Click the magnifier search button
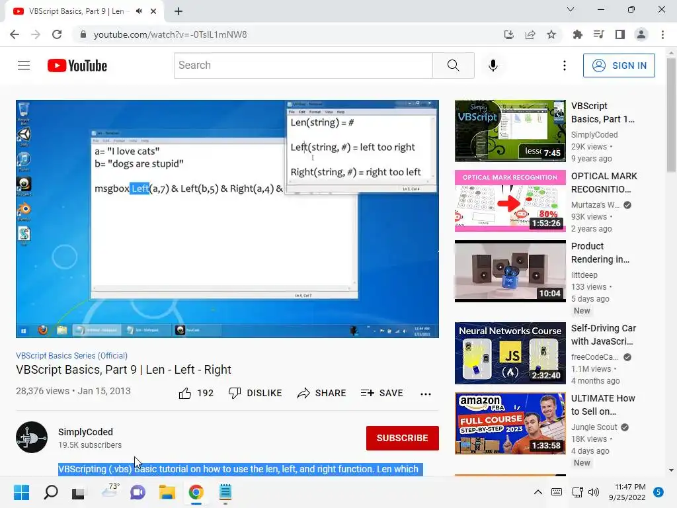This screenshot has width=677, height=508. (454, 65)
